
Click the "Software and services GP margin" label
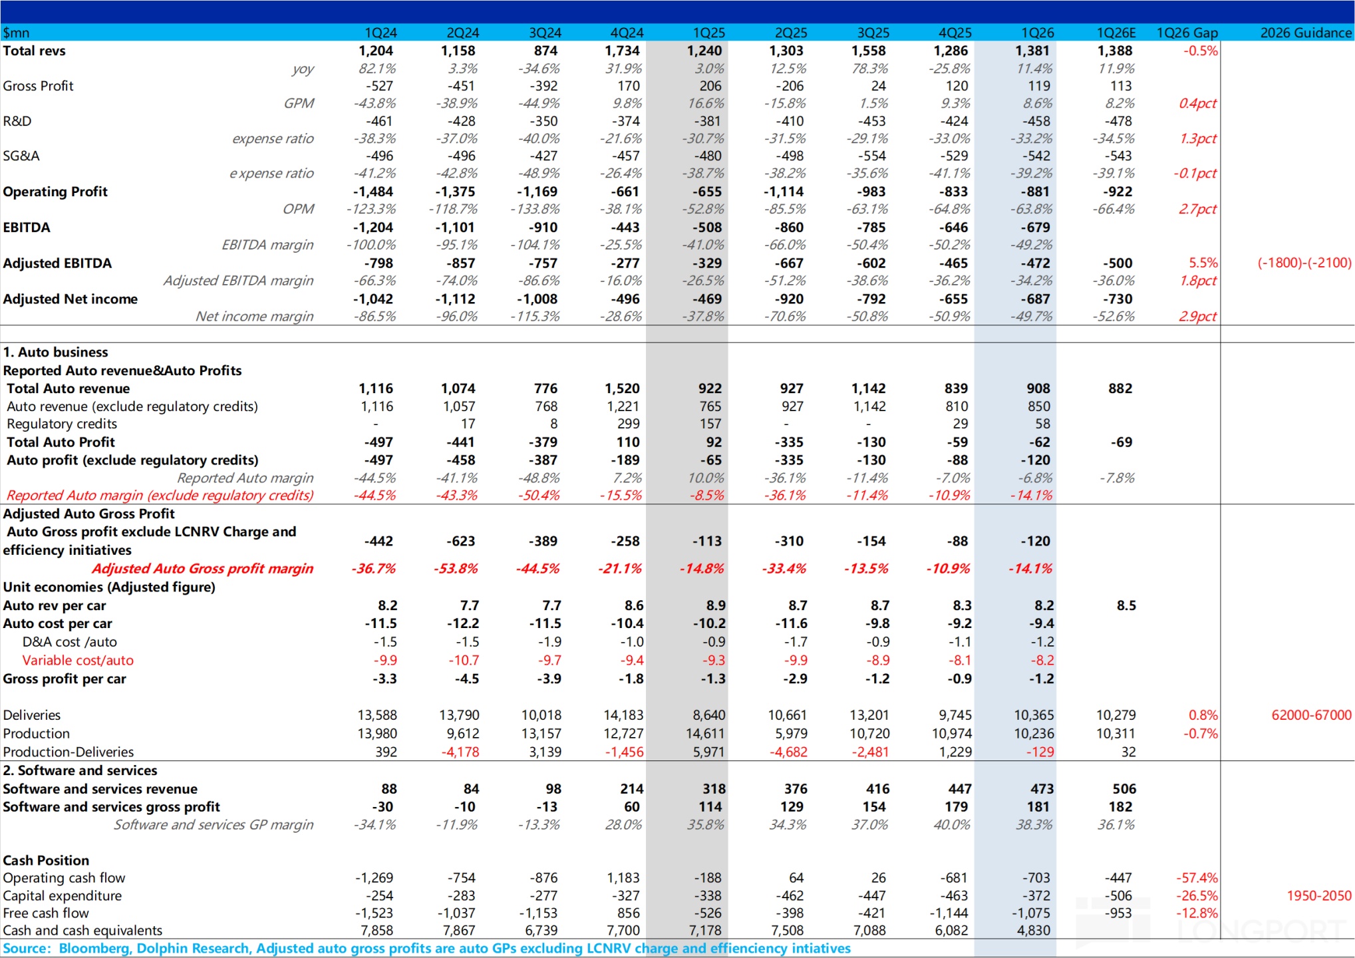coord(214,825)
